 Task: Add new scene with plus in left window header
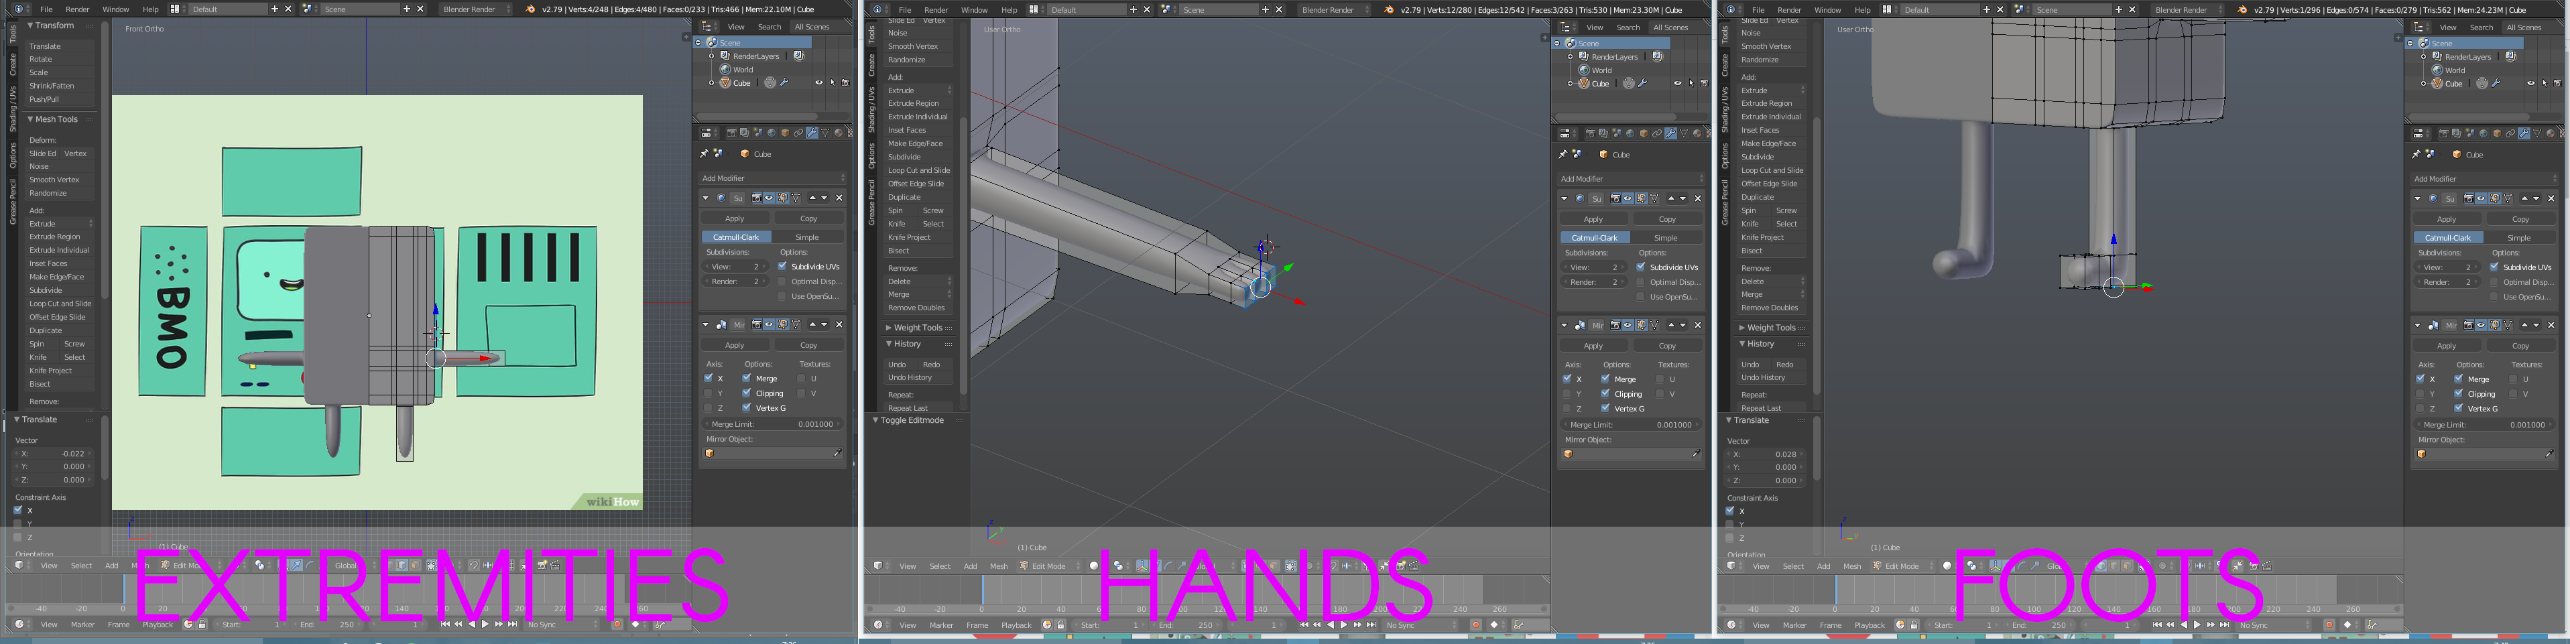[406, 9]
